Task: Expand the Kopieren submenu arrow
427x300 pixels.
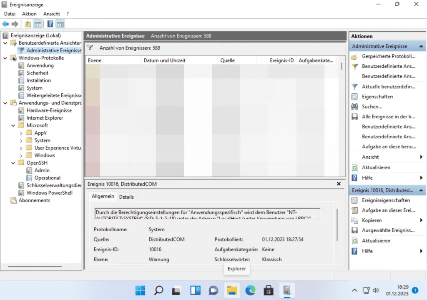Action: coord(422,220)
